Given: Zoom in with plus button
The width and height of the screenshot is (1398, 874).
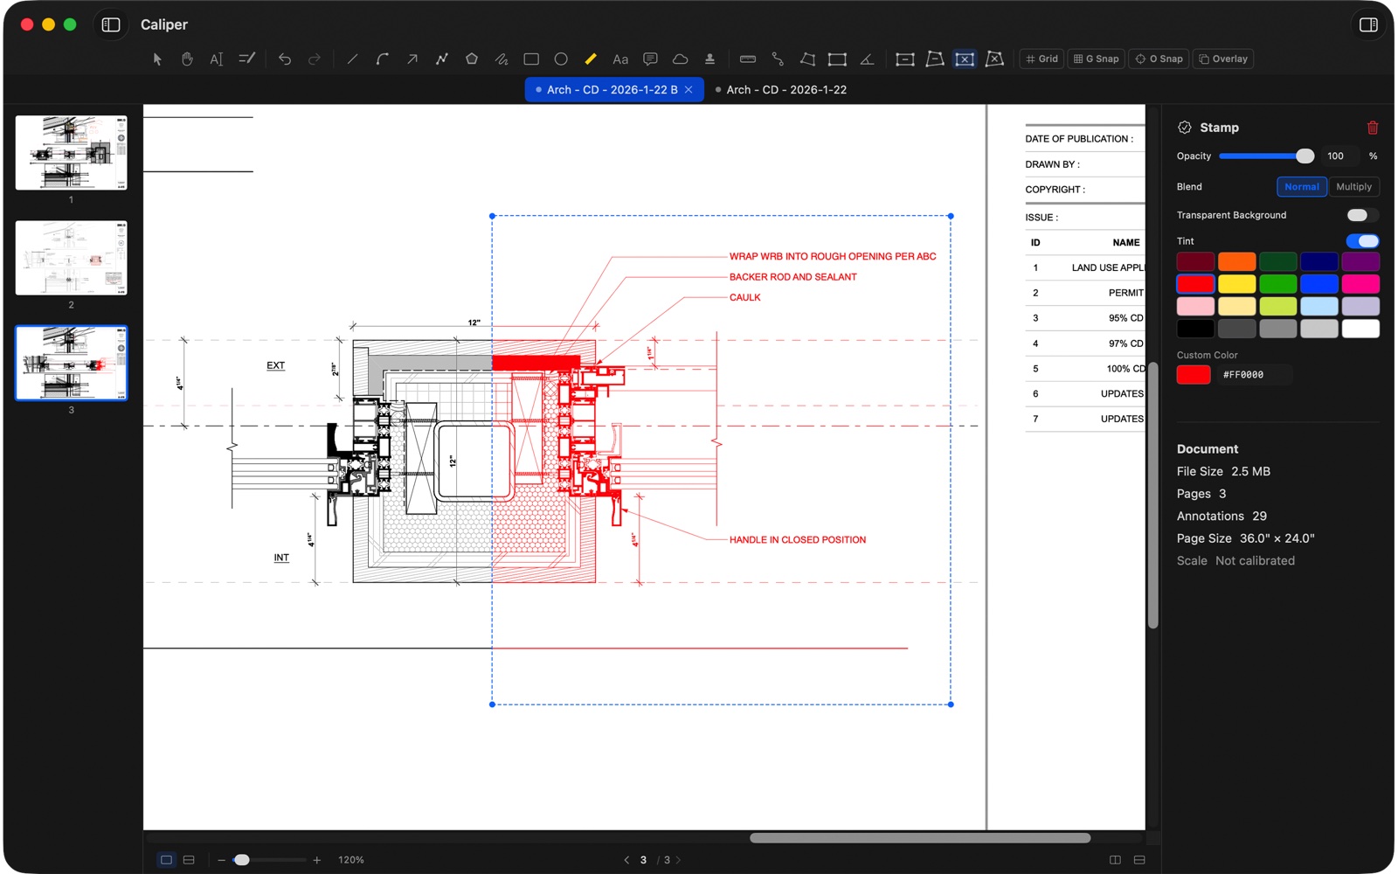Looking at the screenshot, I should [317, 860].
